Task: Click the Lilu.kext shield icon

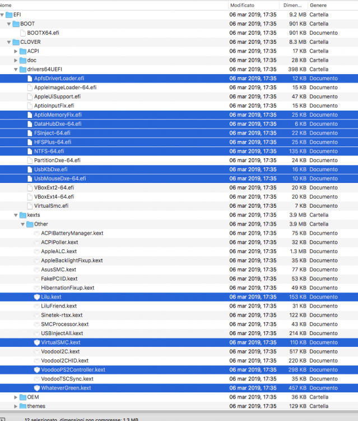Action: pos(37,297)
